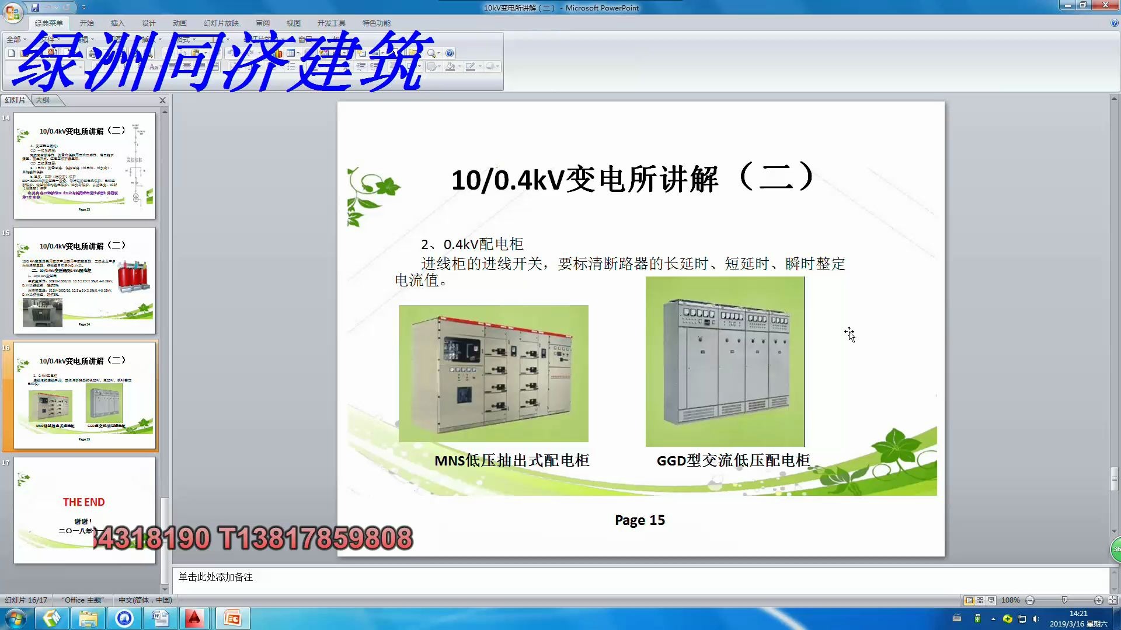Open the 审阅 review menu
Screen dimensions: 1121x630
(262, 22)
